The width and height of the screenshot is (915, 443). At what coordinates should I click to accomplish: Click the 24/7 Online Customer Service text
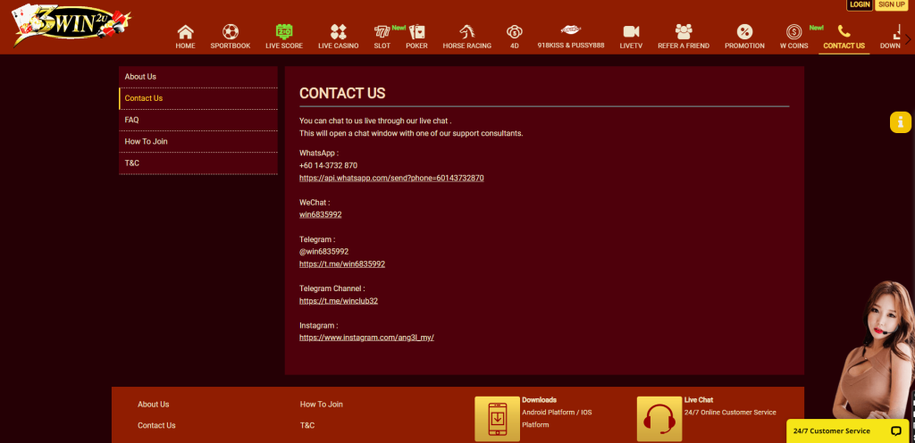(730, 412)
